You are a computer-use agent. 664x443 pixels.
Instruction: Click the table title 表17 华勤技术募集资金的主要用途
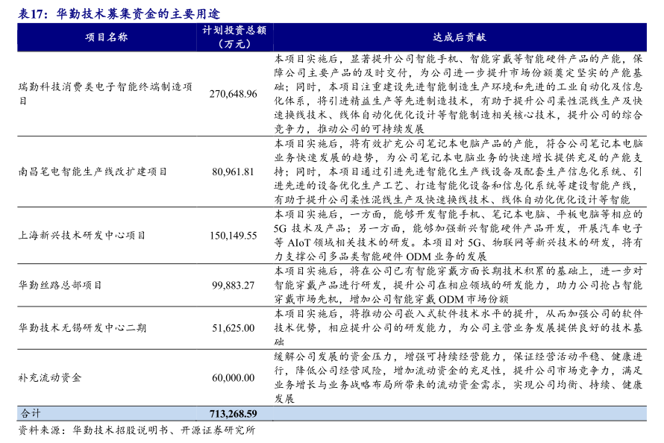tap(119, 13)
